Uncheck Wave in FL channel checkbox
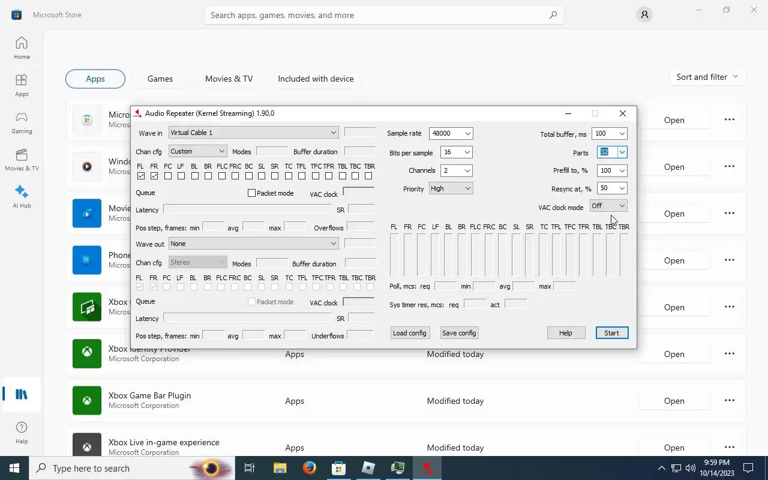 141,176
